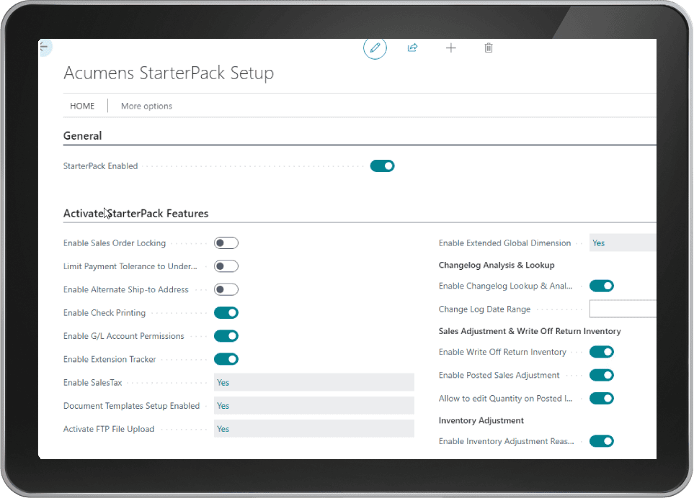The height and width of the screenshot is (498, 694).
Task: Collapse Activate StarterPack Features section
Action: pyautogui.click(x=136, y=214)
